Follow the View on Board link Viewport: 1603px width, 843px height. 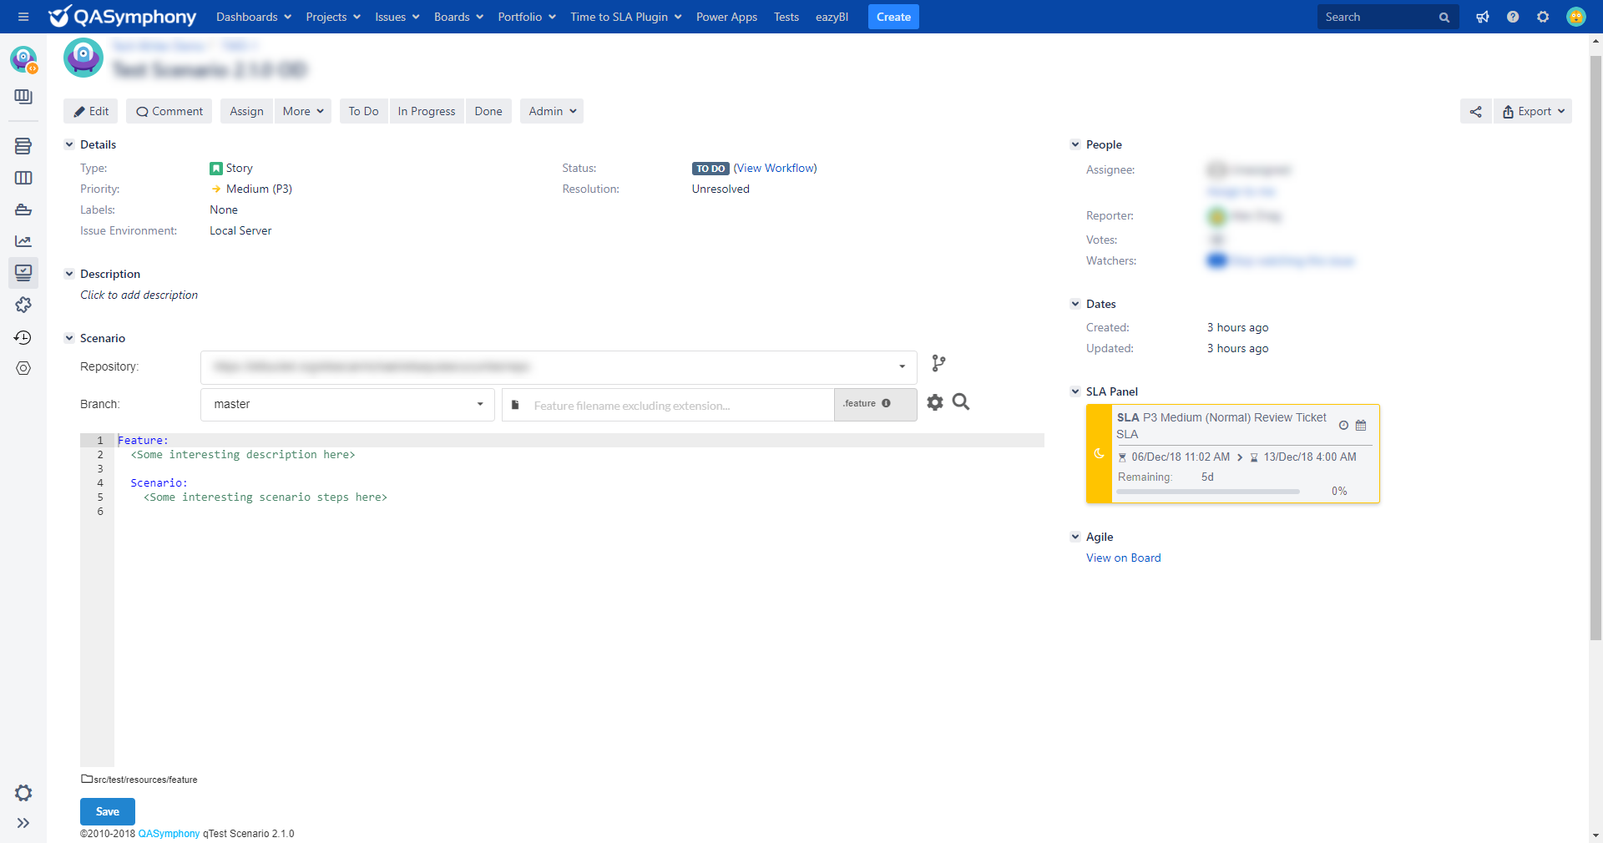coord(1123,558)
